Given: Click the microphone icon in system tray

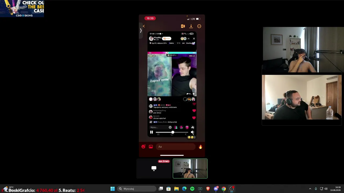Looking at the screenshot, I should tap(316, 189).
